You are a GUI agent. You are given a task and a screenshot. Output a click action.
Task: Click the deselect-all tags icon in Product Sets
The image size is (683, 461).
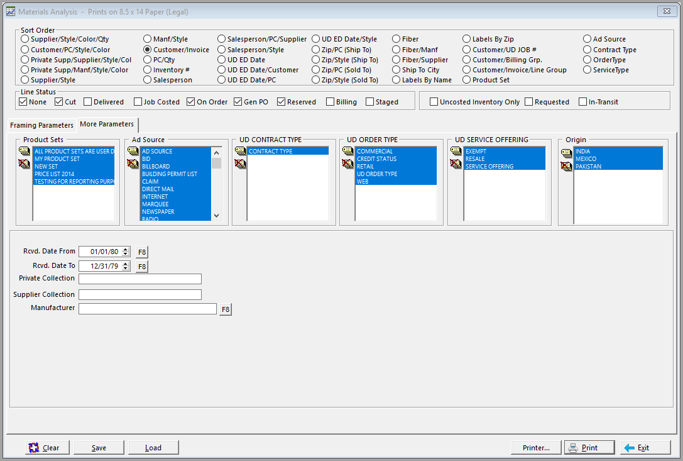click(x=24, y=164)
